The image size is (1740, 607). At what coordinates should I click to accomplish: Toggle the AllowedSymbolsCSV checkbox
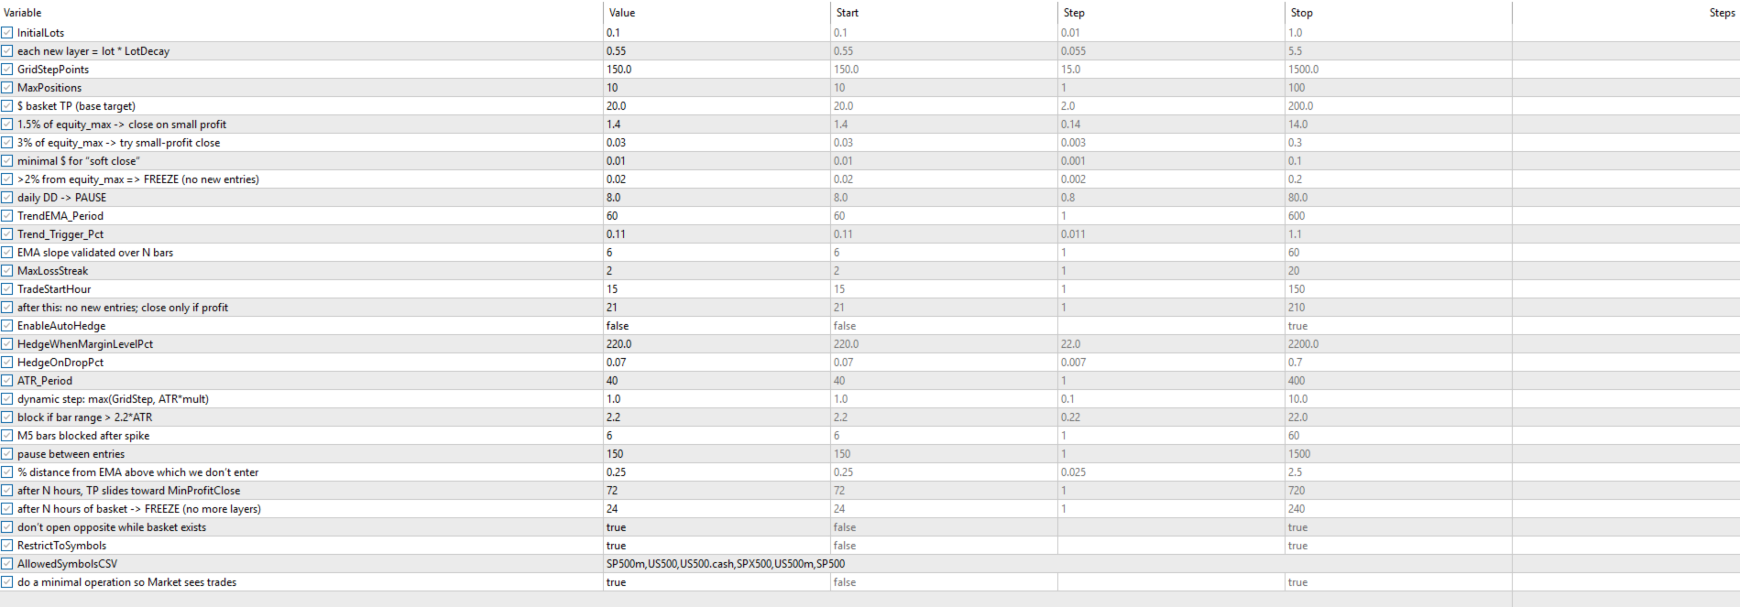click(x=7, y=564)
